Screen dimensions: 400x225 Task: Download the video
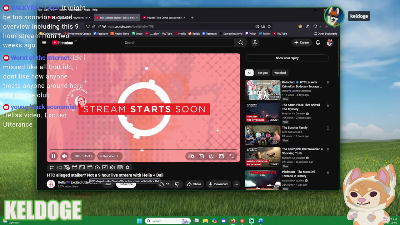click(x=218, y=184)
